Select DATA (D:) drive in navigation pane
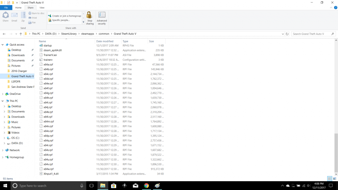The image size is (338, 190). pos(17,143)
